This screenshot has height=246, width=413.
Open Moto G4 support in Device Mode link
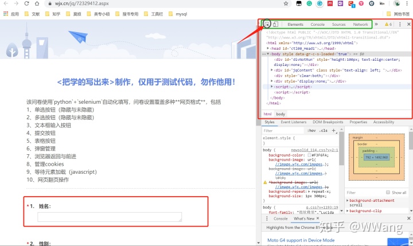click(301, 240)
